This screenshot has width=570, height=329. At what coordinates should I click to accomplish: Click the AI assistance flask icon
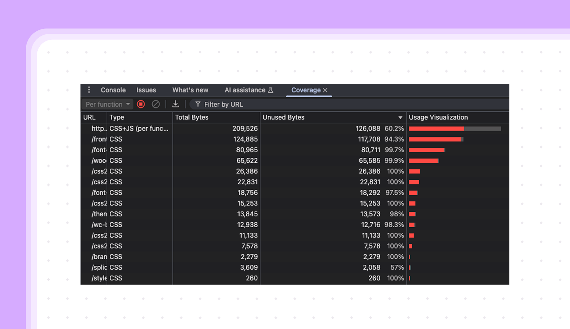pyautogui.click(x=271, y=90)
